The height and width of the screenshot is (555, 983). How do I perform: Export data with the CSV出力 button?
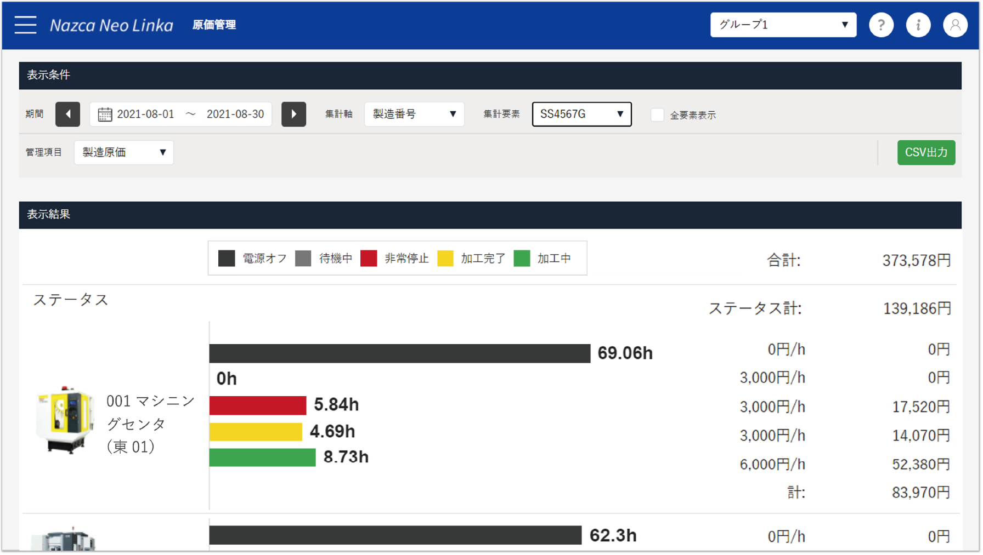coord(926,152)
